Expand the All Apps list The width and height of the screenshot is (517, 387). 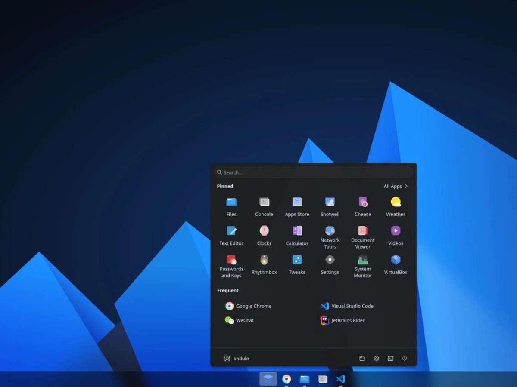click(x=396, y=186)
